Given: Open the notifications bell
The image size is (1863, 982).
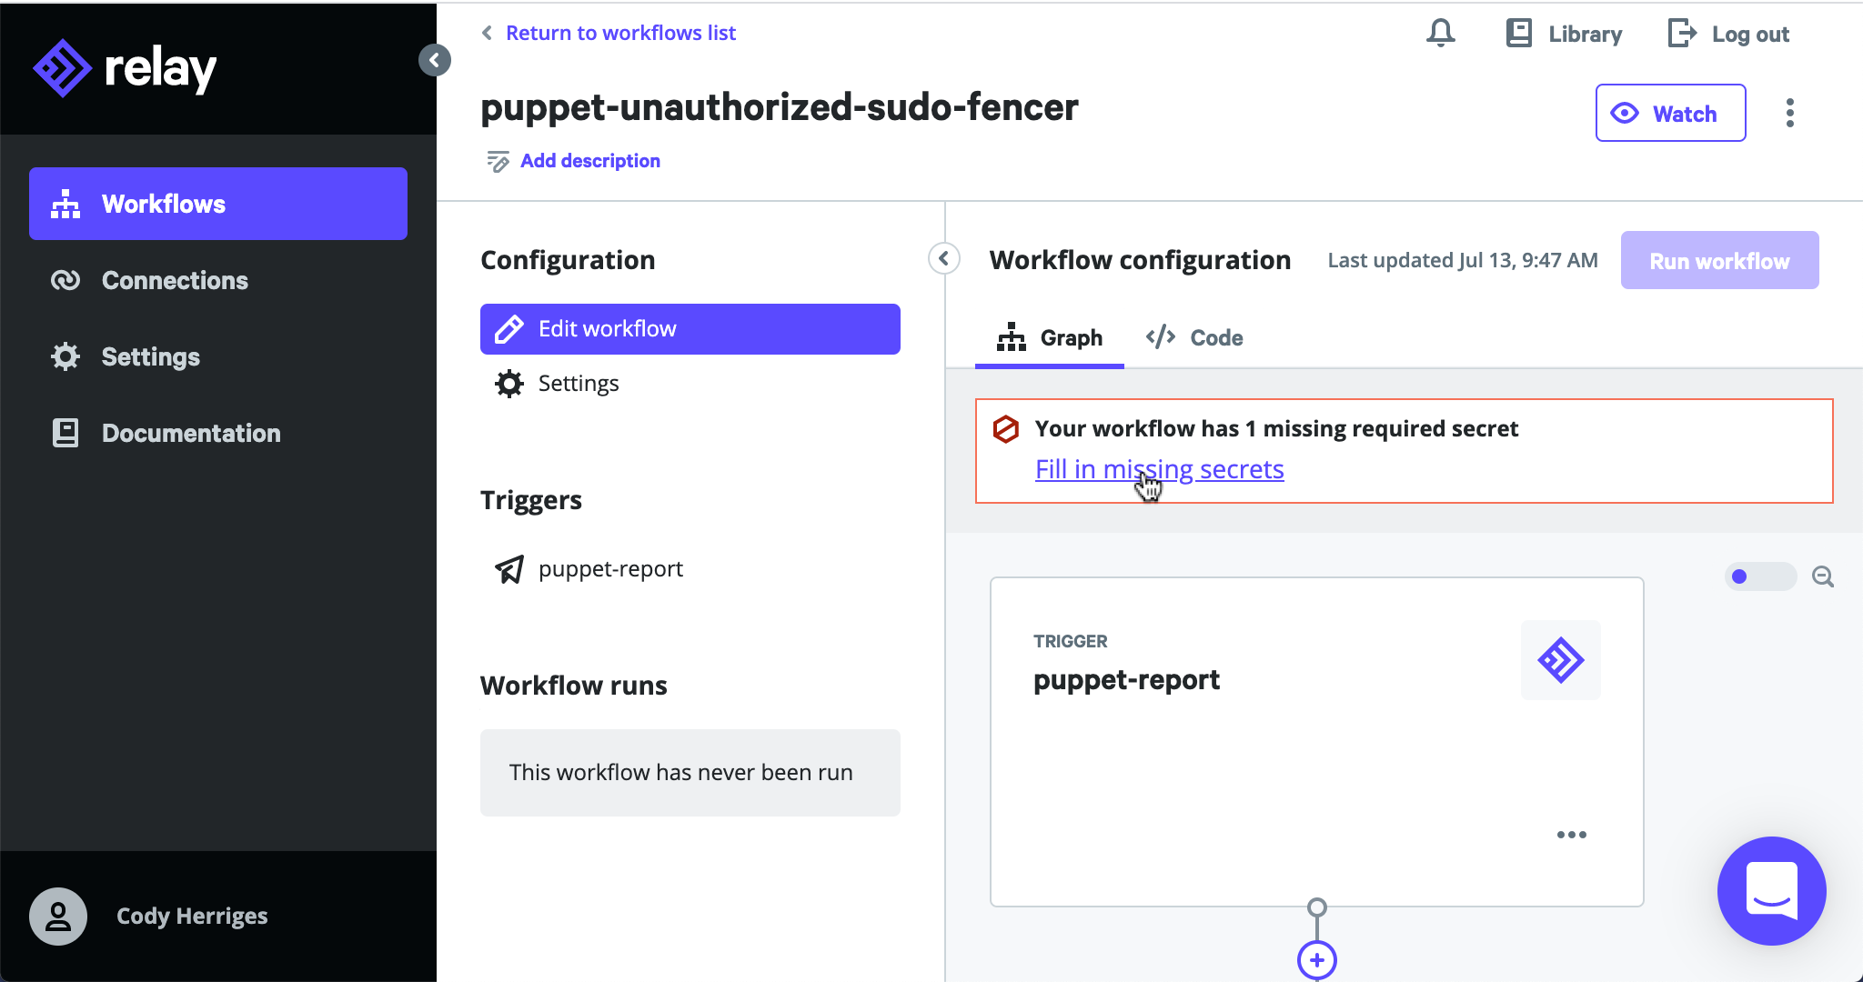Looking at the screenshot, I should click(x=1440, y=34).
